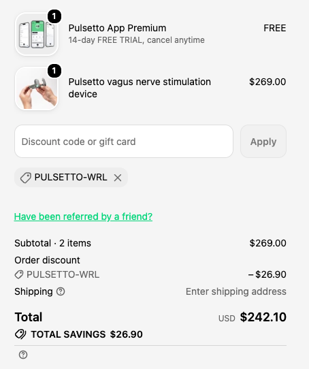Screen dimensions: 309x369
Task: Click the Pulsetto vagus nerve stimulation device title
Action: (140, 88)
